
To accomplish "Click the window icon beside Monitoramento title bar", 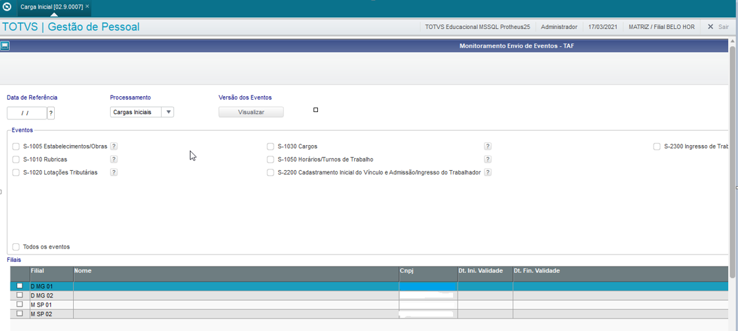I will click(5, 46).
